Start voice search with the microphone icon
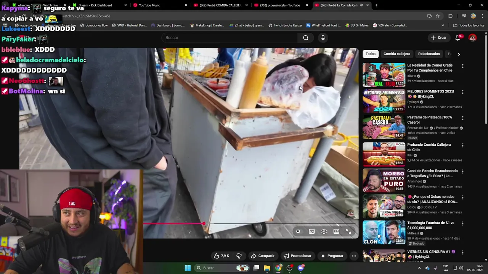Image resolution: width=488 pixels, height=274 pixels. pyautogui.click(x=323, y=38)
